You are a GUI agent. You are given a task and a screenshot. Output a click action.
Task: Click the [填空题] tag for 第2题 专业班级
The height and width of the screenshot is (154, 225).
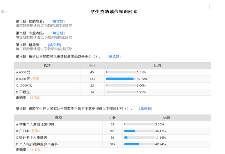click(58, 33)
